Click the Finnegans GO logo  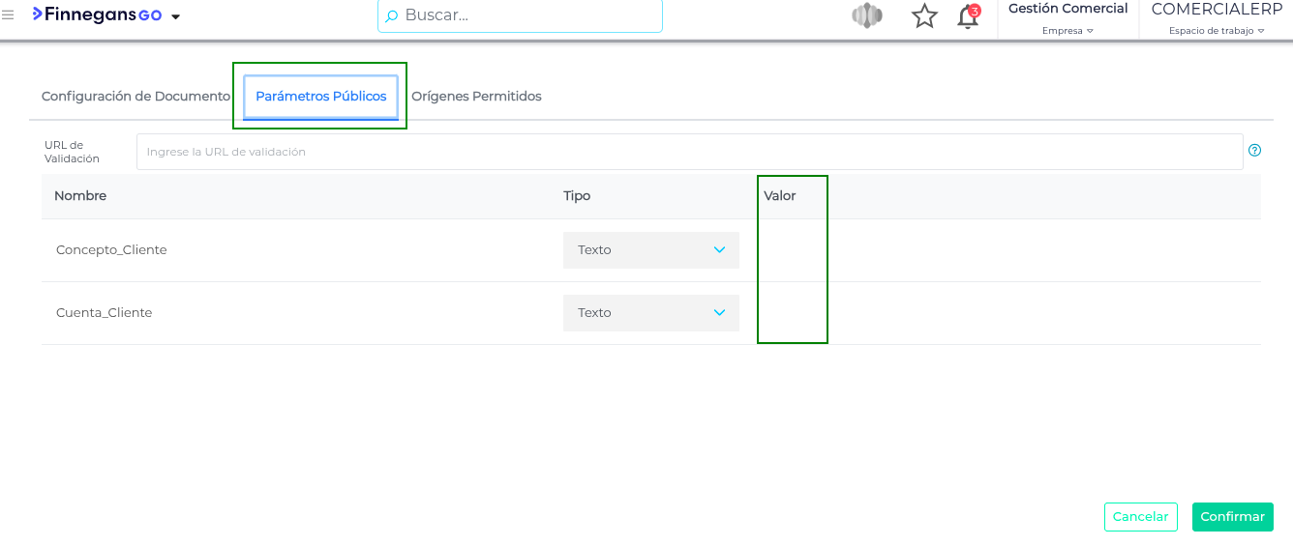(x=97, y=15)
